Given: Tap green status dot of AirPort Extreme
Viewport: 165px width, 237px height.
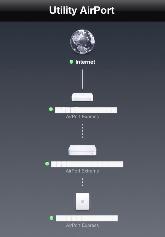Looking at the screenshot, I should [x=47, y=164].
